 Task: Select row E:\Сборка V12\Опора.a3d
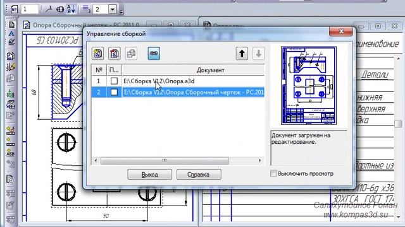tap(178, 81)
